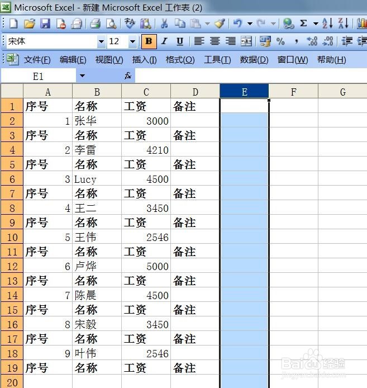
Task: Open the font name dropdown showing 宋体
Action: click(101, 41)
